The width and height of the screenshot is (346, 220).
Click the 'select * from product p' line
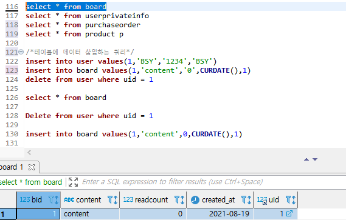click(74, 34)
